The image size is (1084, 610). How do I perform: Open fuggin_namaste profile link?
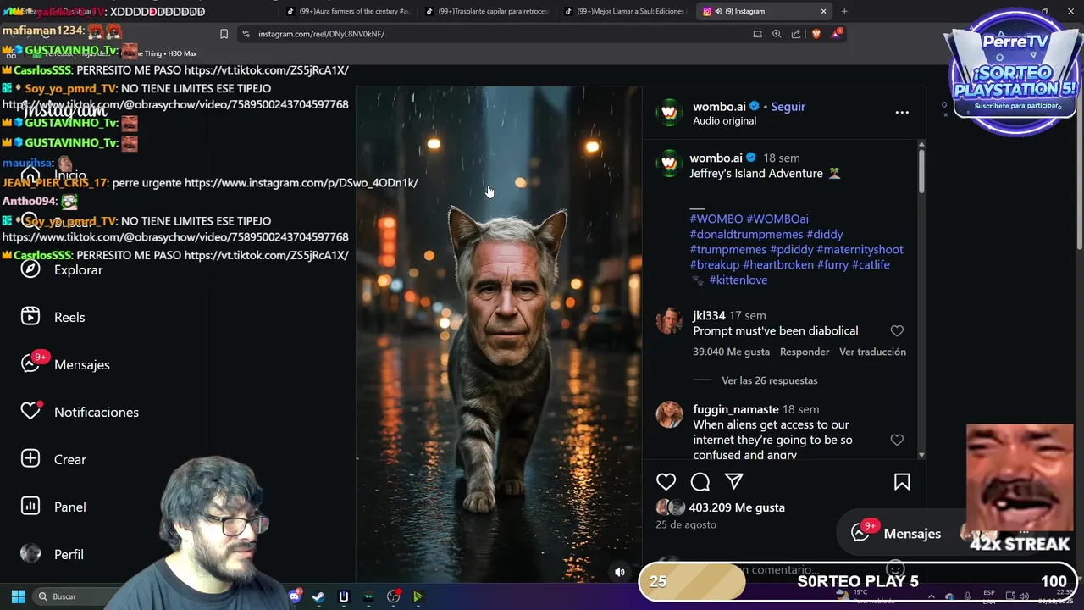(735, 409)
